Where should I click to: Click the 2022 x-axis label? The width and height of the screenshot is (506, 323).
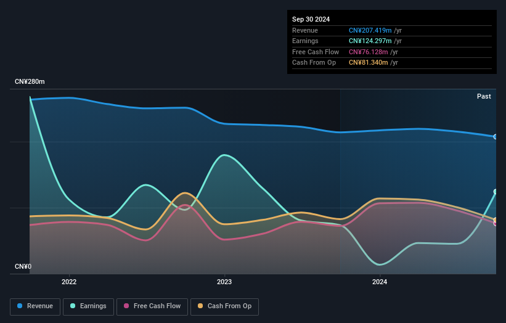click(x=69, y=282)
